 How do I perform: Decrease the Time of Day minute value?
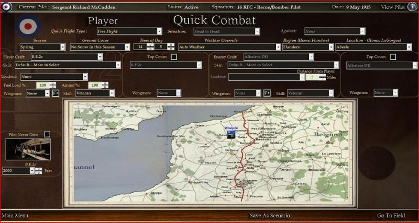point(171,49)
